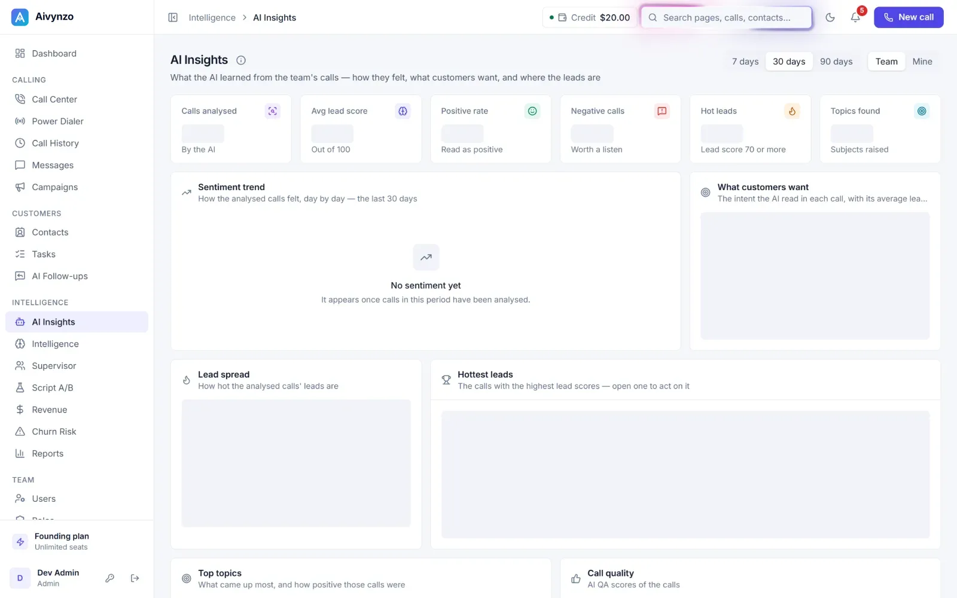This screenshot has width=957, height=598.
Task: Click the Call quality thumbs-up icon
Action: pyautogui.click(x=576, y=578)
